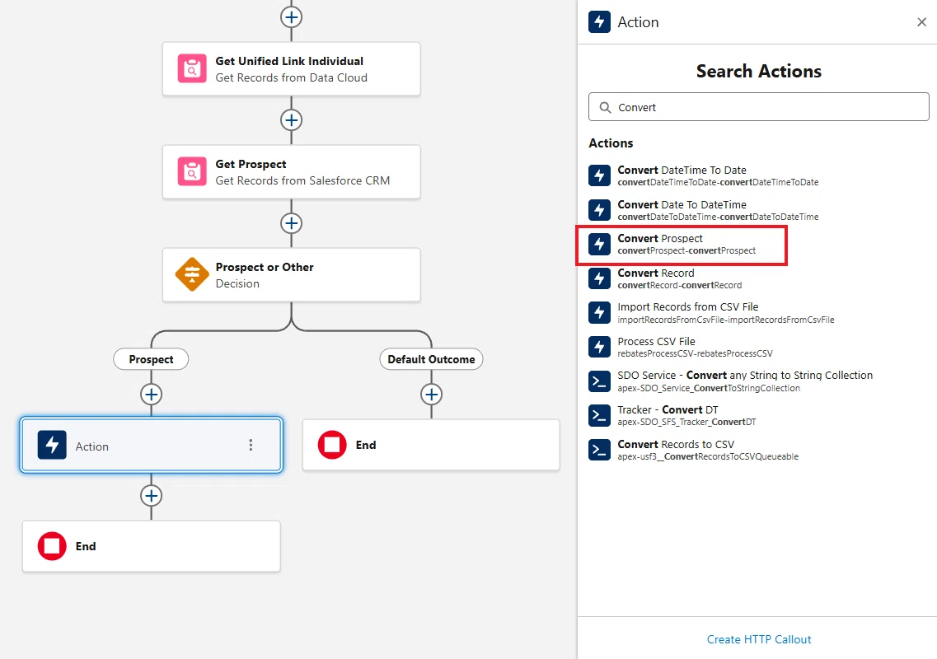Click the lightning icon in the Action panel header
The width and height of the screenshot is (937, 659).
(x=599, y=22)
